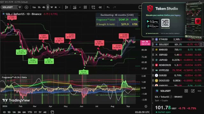The height and width of the screenshot is (114, 204).
Task: Expand the timeframe interval dropdown arrow
Action: pyautogui.click(x=60, y=7)
